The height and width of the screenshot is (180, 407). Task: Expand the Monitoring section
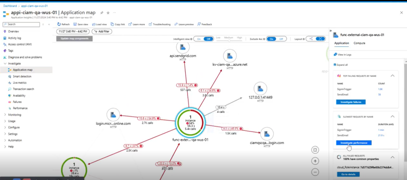coord(15,115)
